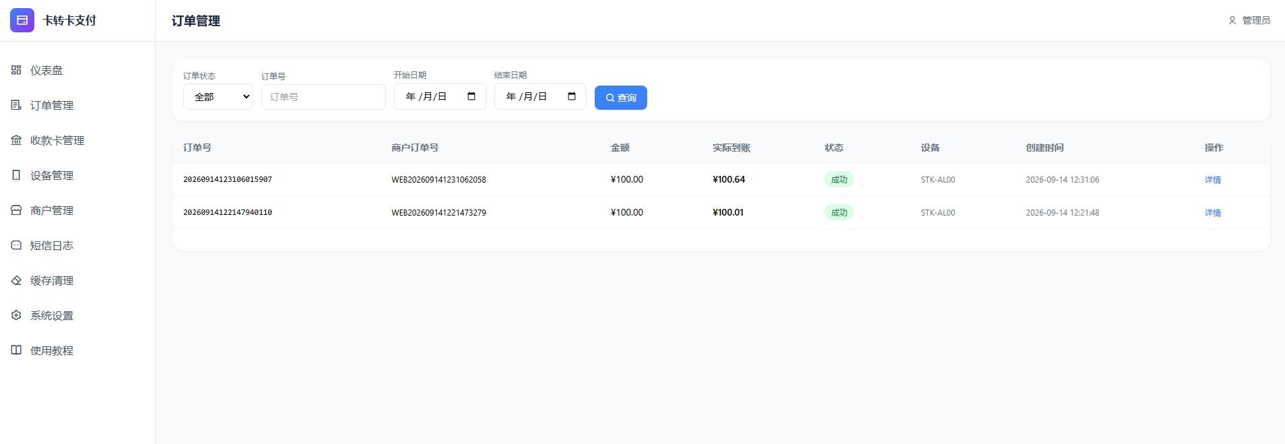Open the 开始日期 calendar picker
Image resolution: width=1285 pixels, height=444 pixels.
(x=471, y=96)
